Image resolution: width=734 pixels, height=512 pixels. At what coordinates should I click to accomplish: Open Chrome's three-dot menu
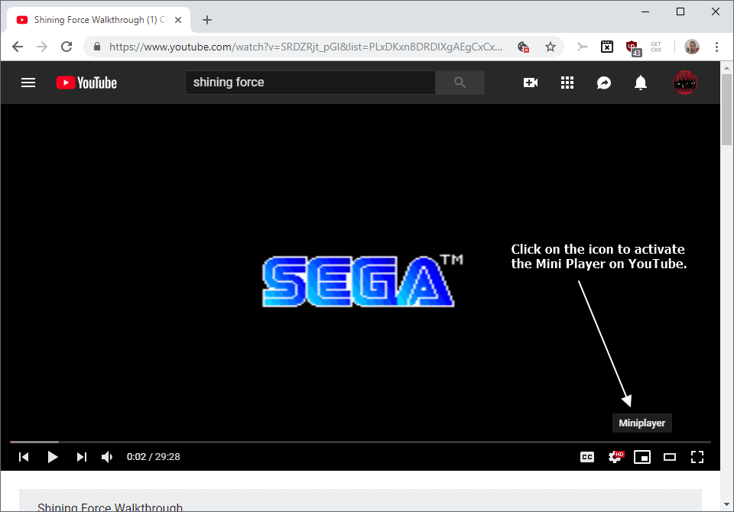point(717,47)
